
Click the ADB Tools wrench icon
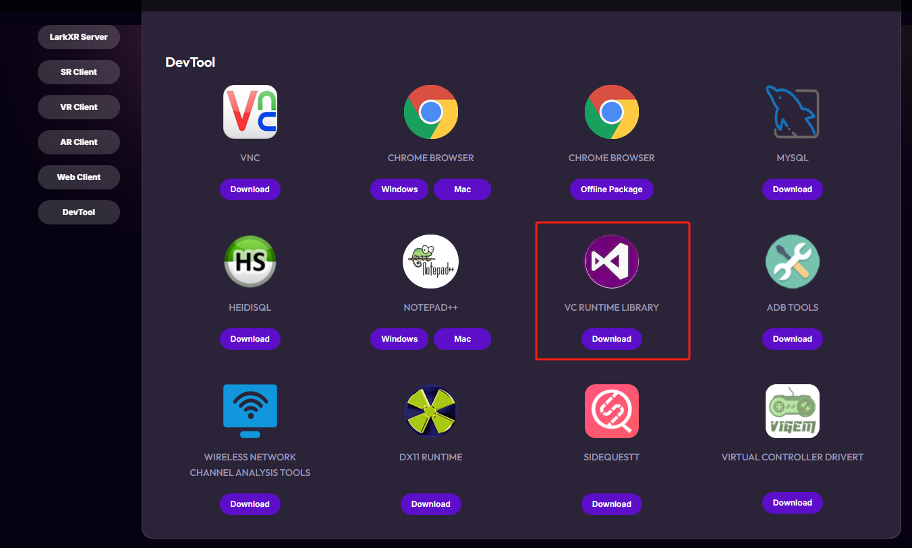pyautogui.click(x=793, y=262)
